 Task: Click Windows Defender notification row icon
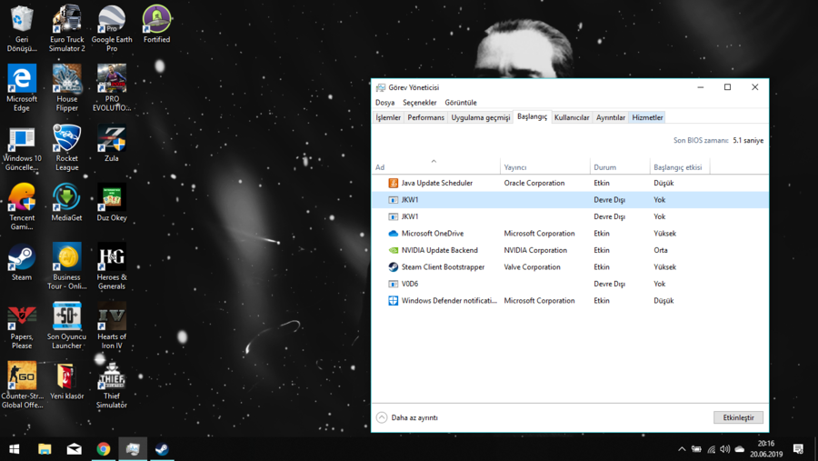click(393, 301)
